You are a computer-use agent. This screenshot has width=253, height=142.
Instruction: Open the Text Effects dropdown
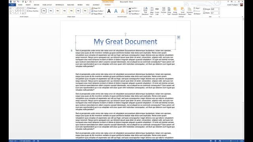pos(134,14)
